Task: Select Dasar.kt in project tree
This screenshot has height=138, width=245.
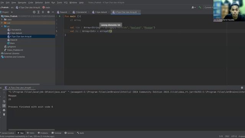Action: [14, 40]
